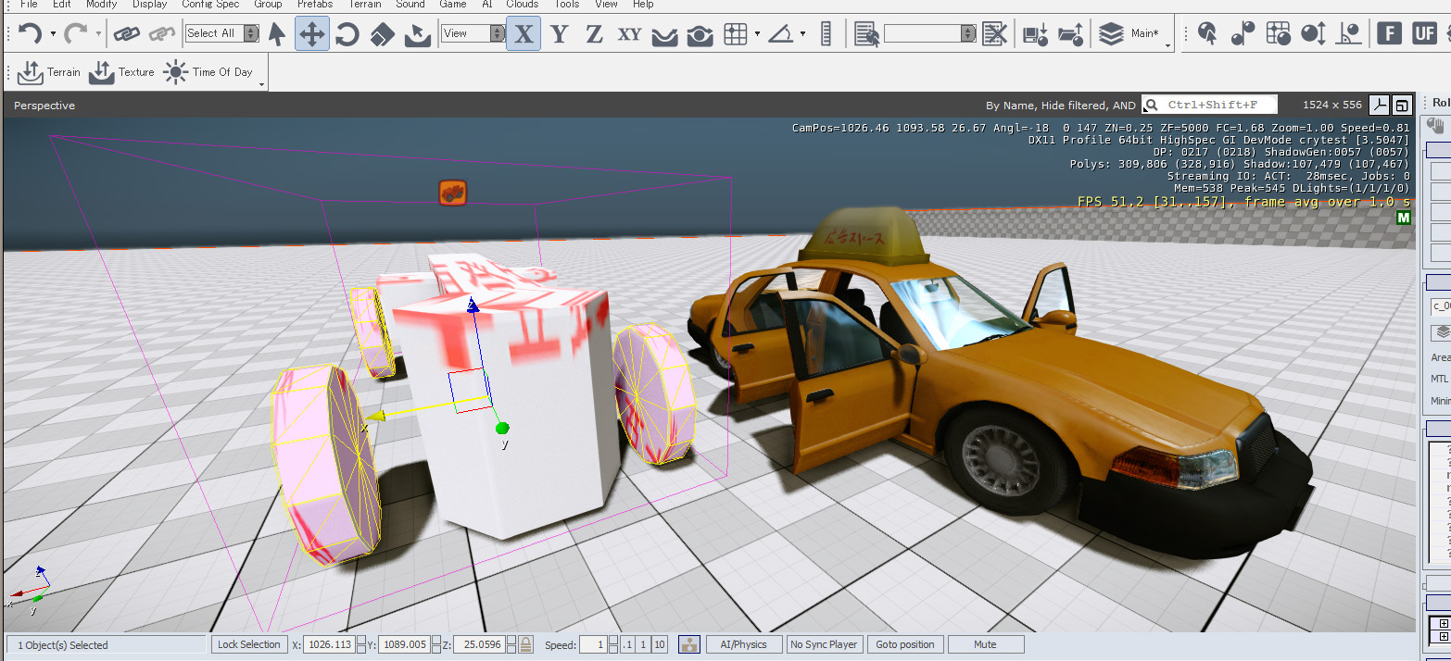Image resolution: width=1451 pixels, height=661 pixels.
Task: Click the Link objects chain icon
Action: tap(127, 34)
